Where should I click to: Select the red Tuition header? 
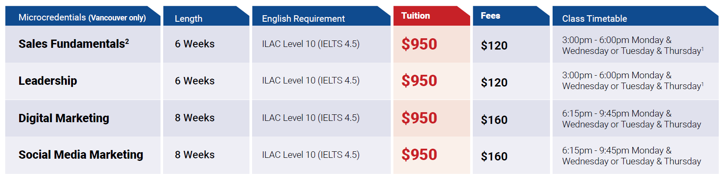[x=416, y=16]
